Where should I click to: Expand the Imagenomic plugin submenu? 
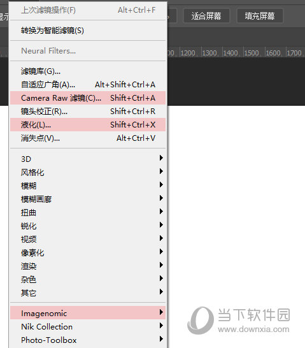click(88, 313)
